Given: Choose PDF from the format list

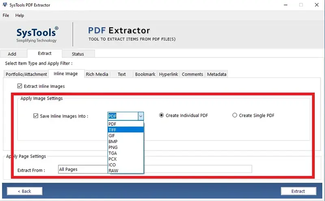Looking at the screenshot, I should (x=126, y=124).
